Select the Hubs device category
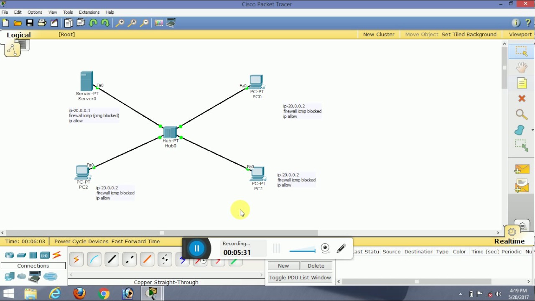This screenshot has height=301, width=535. click(x=33, y=255)
